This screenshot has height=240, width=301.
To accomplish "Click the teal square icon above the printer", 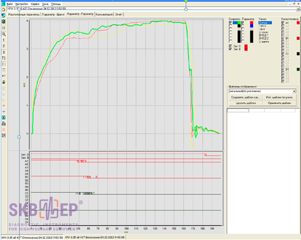I will coord(4,118).
